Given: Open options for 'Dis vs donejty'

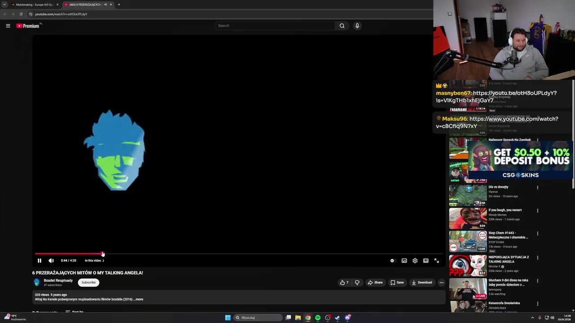Looking at the screenshot, I should pyautogui.click(x=538, y=188).
